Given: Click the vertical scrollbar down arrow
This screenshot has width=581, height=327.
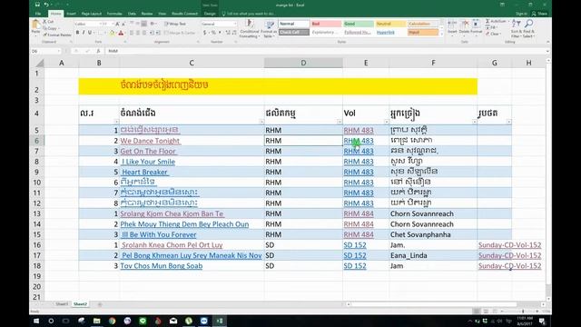Looking at the screenshot, I should 547,299.
